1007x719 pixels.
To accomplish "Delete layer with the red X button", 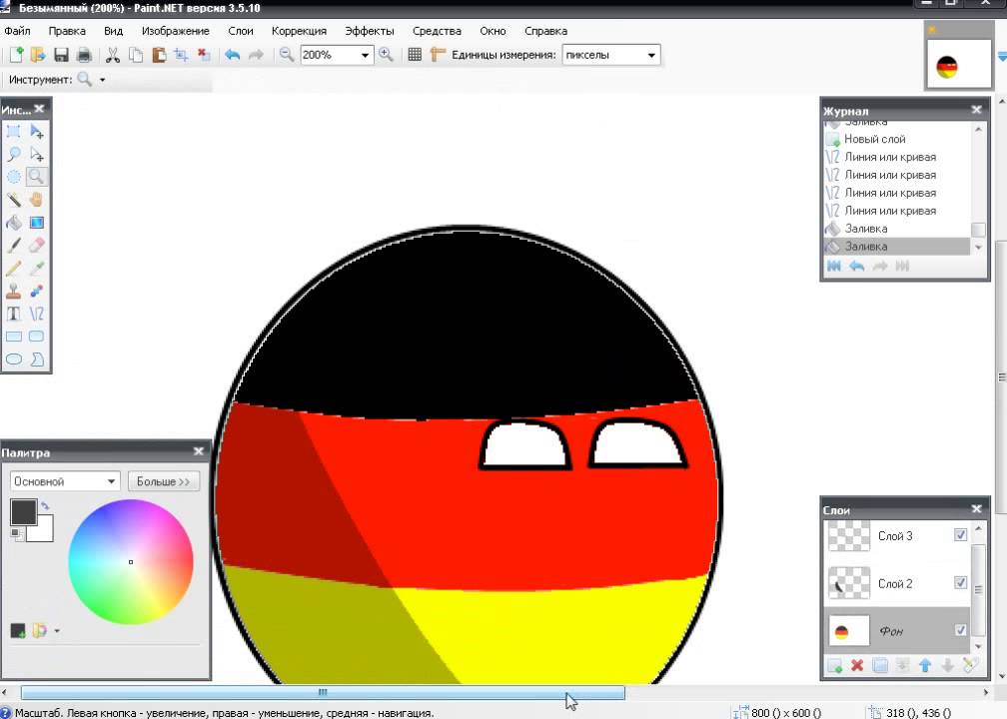I will point(857,666).
